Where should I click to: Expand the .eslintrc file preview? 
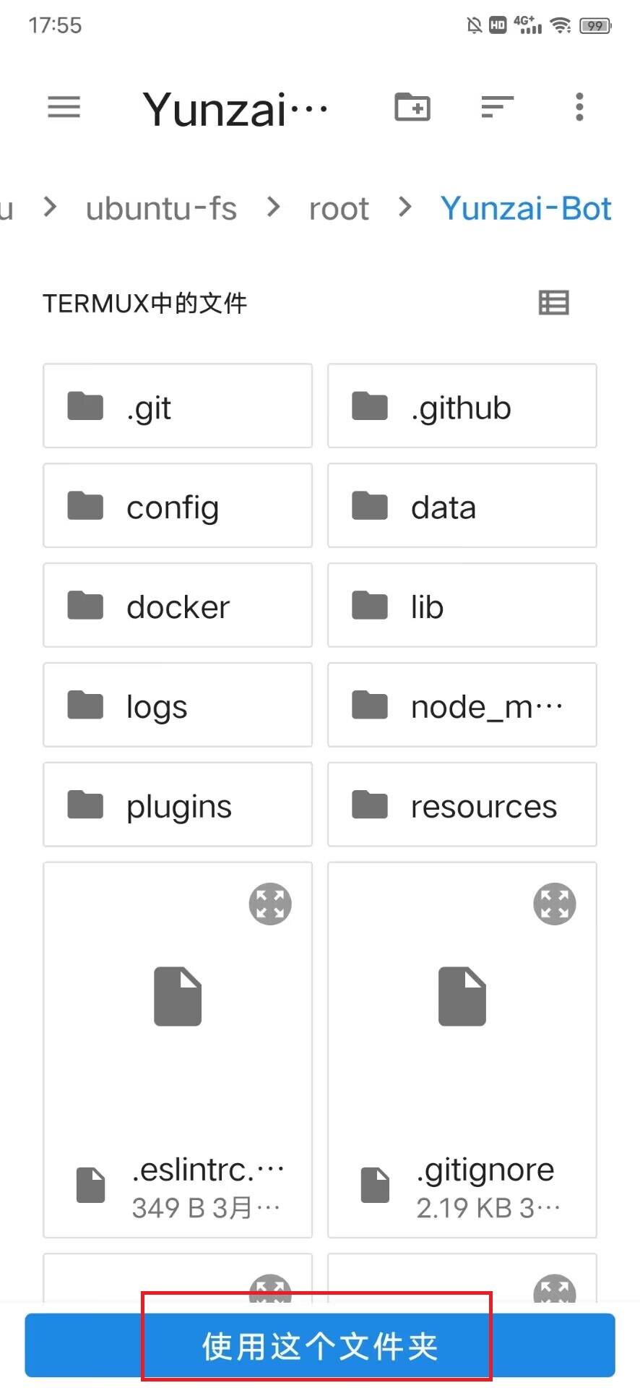(x=270, y=904)
